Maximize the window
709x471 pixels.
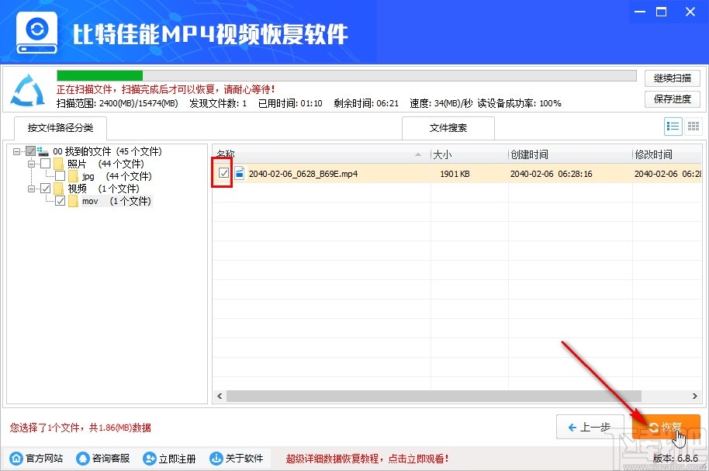(x=661, y=12)
